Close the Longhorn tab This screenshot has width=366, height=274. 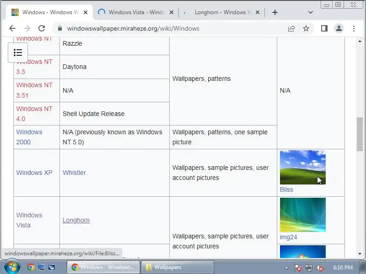(x=258, y=12)
